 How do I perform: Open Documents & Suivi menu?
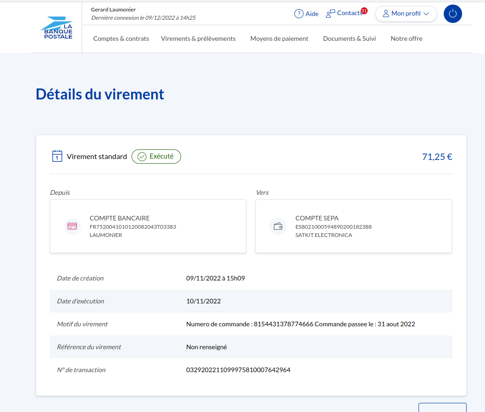click(349, 39)
